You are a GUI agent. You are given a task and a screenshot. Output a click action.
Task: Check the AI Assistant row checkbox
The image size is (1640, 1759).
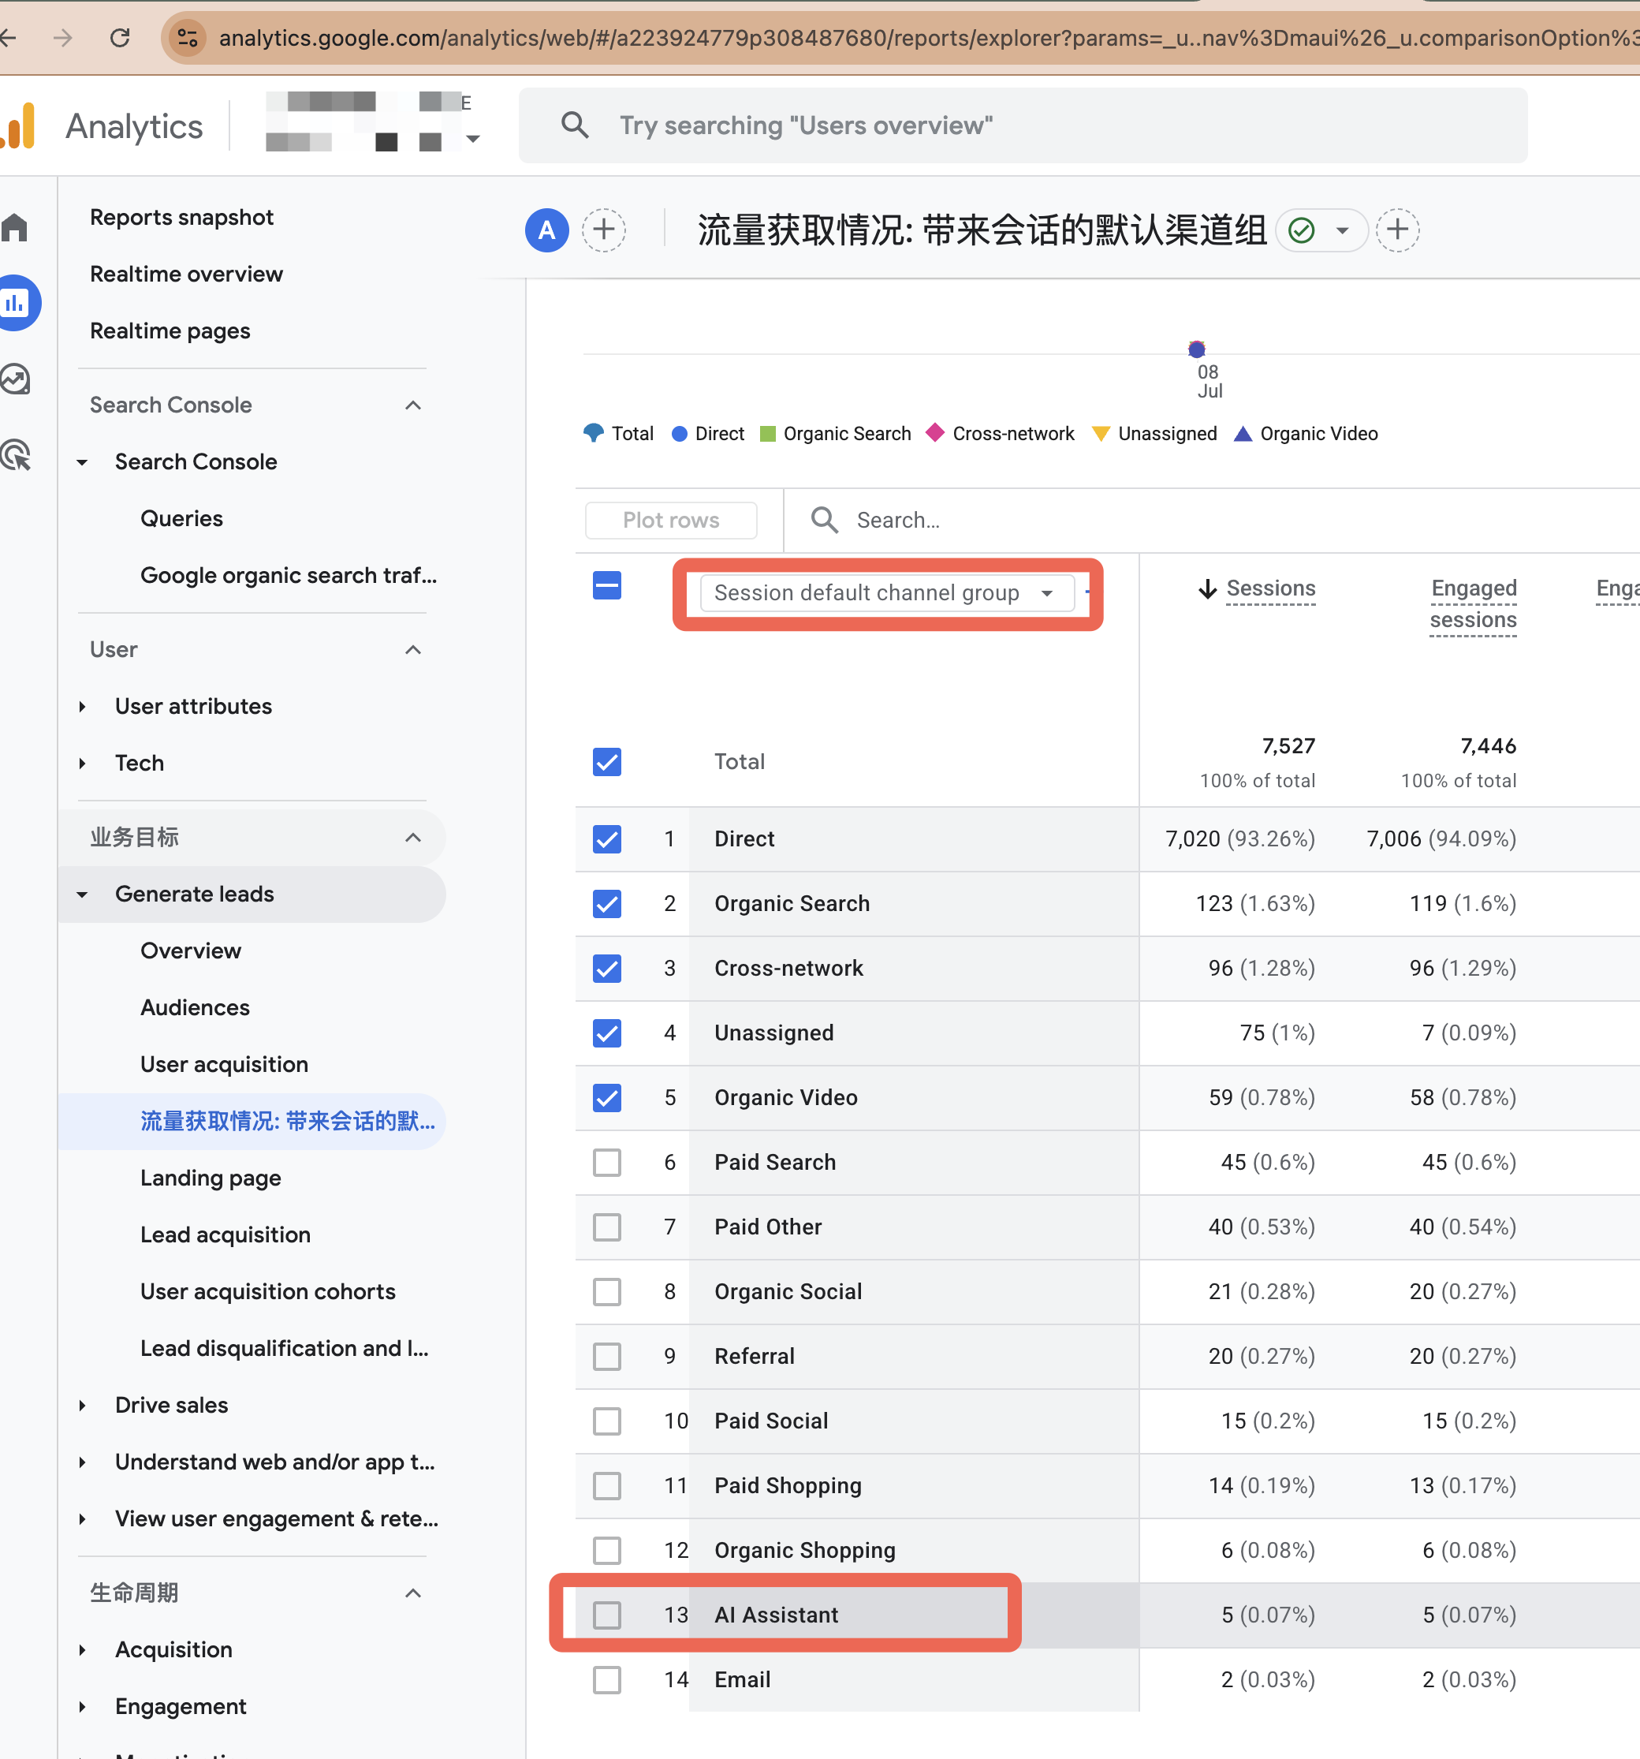tap(607, 1615)
